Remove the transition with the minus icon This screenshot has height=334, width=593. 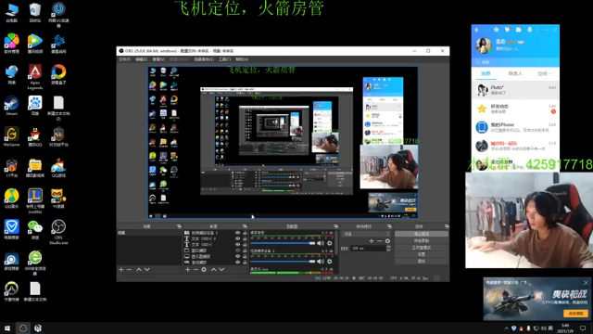pos(379,241)
